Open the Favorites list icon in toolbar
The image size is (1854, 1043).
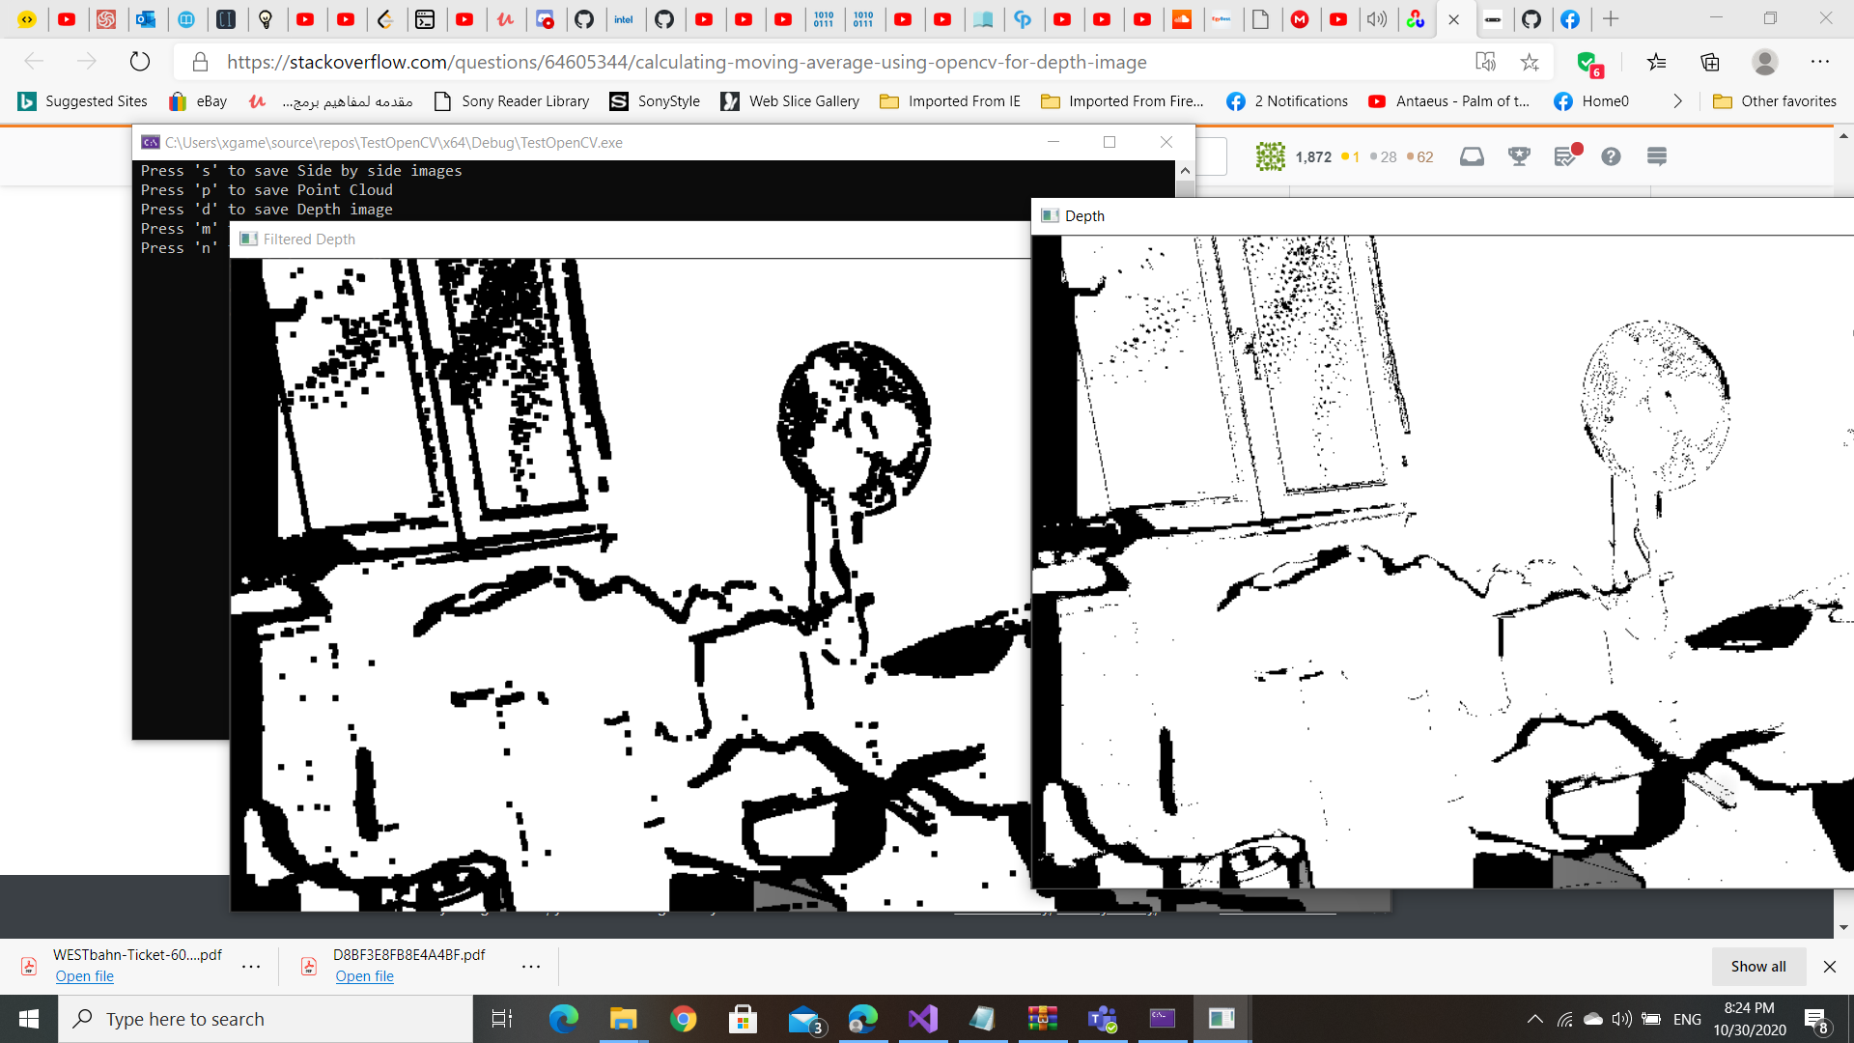(1657, 62)
